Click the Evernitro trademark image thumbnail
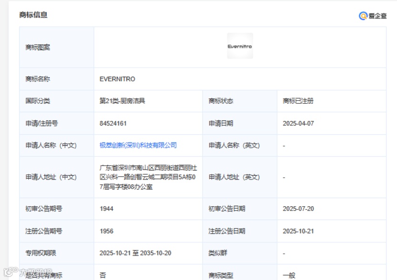Screen dimensions: 397x280 (240, 46)
